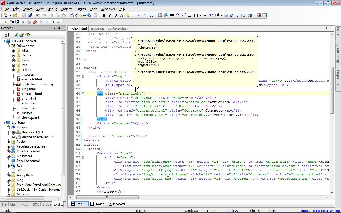Viewport: 341px width, 213px height.
Task: Toggle auto-hide pin on Explorer panel
Action: [59, 28]
